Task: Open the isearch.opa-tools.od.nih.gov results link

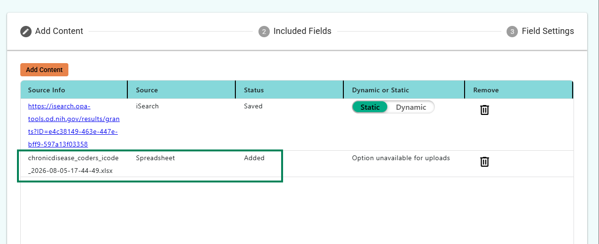Action: pyautogui.click(x=74, y=125)
